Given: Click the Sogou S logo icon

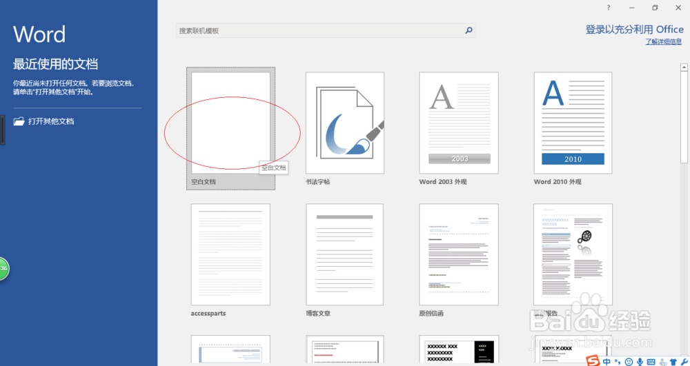Looking at the screenshot, I should tap(594, 361).
